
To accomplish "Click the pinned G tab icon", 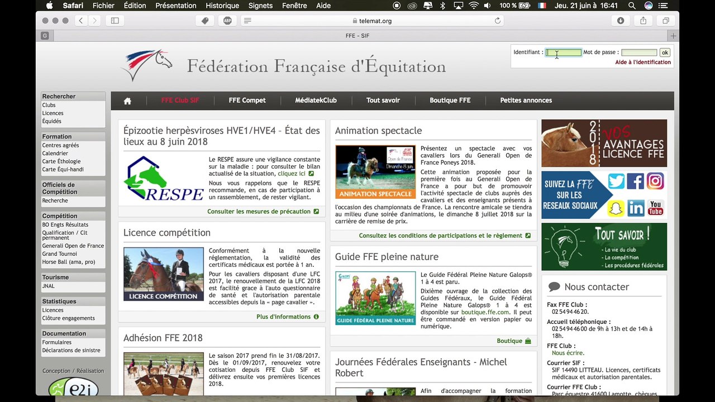I will pyautogui.click(x=45, y=36).
